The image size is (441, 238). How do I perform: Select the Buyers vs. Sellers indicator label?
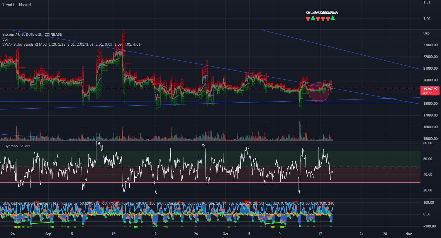pos(16,146)
